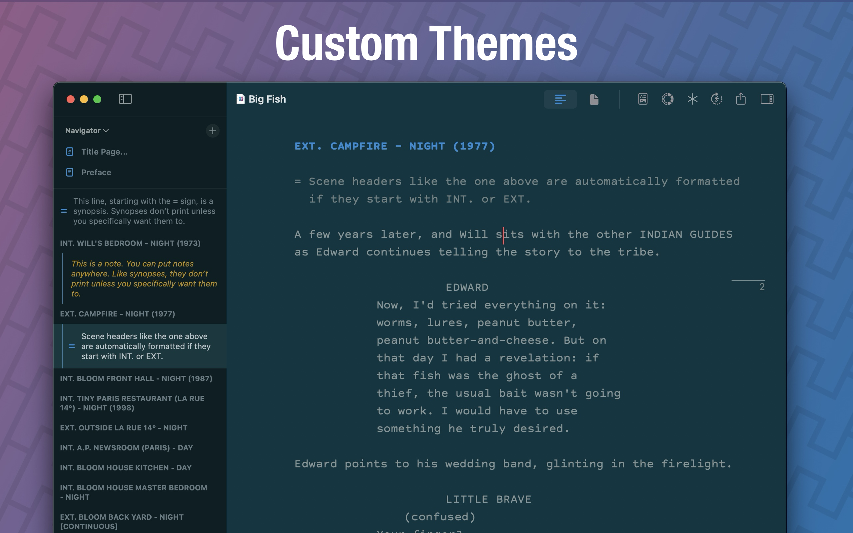
Task: Click the share export icon
Action: 741,99
